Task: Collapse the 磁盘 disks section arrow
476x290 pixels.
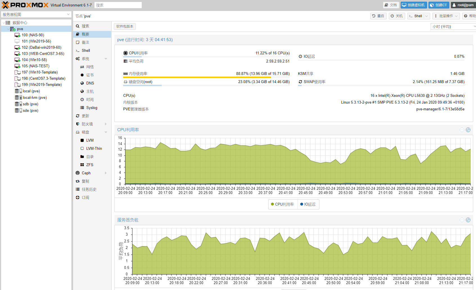Action: coord(106,132)
